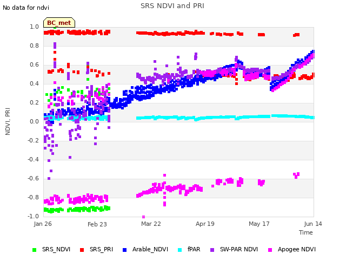Screen dimensions: 346x260
Task: Click the -0.6 y-axis tick label
Action: pyautogui.click(x=34, y=178)
